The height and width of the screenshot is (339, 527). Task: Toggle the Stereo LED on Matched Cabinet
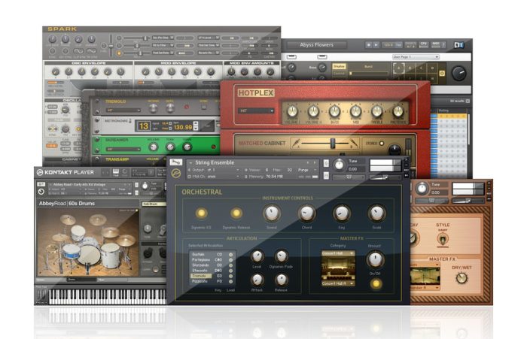(382, 144)
